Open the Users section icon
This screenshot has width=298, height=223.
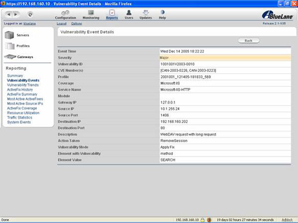pos(129,14)
